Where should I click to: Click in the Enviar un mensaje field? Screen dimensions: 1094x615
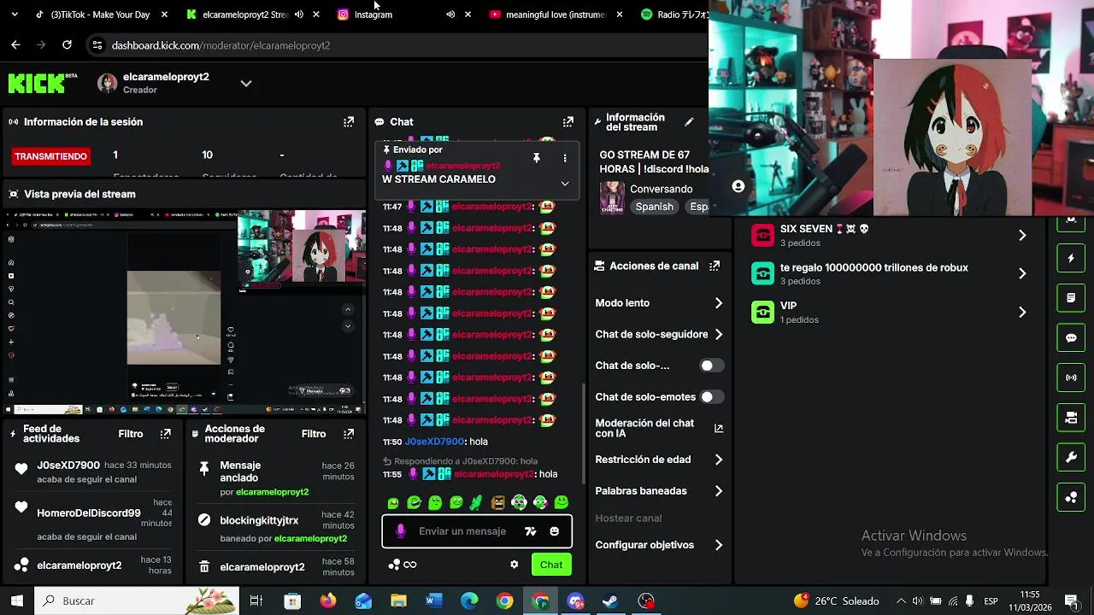pyautogui.click(x=462, y=531)
